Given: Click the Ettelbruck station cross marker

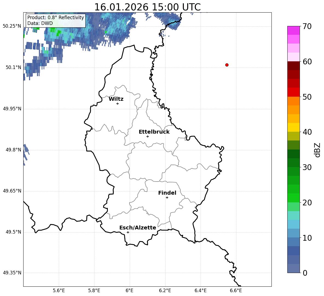Looking at the screenshot, I should [x=147, y=136].
